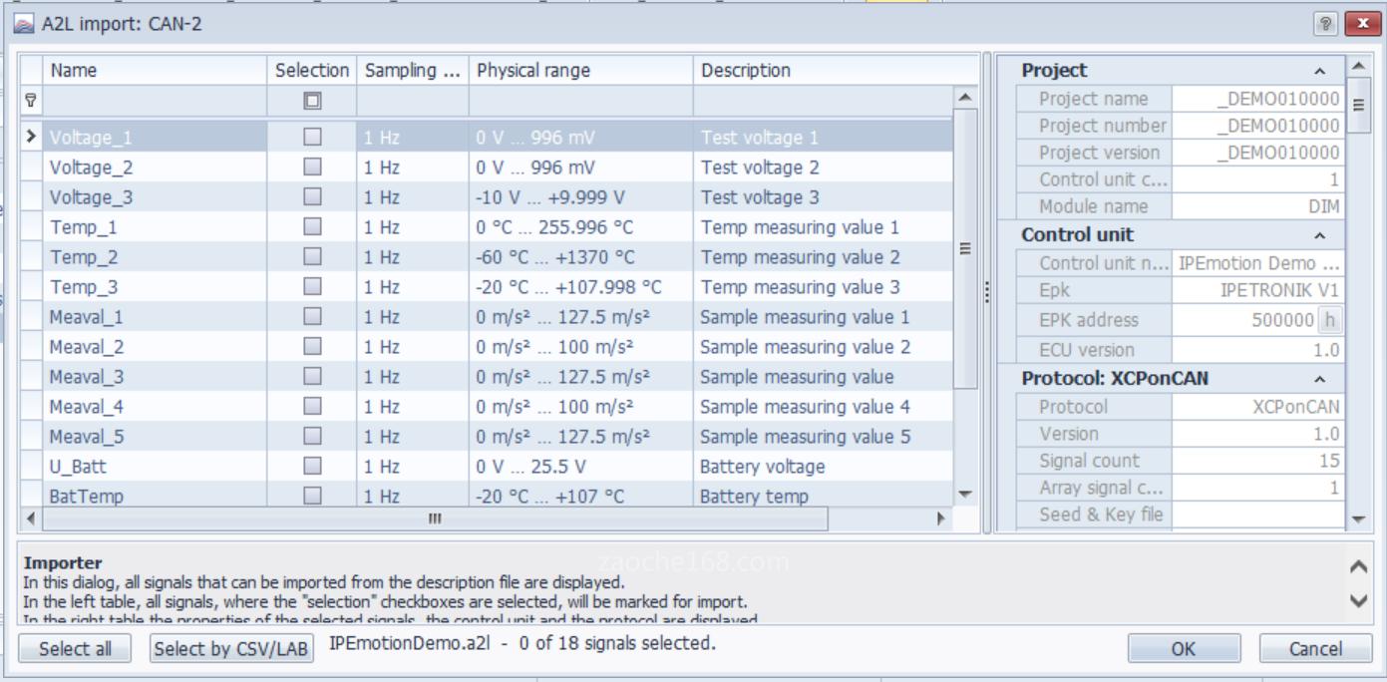Viewport: 1387px width, 682px height.
Task: Toggle the select-all checkbox in the filter row
Action: point(312,101)
